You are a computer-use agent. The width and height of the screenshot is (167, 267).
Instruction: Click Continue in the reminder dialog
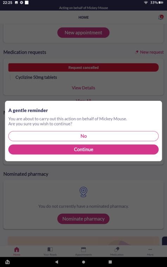(84, 150)
